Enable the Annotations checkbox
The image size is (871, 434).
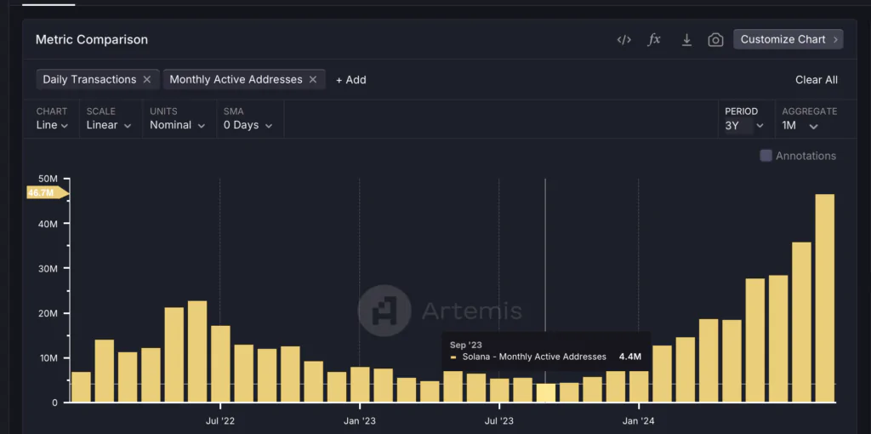coord(766,156)
